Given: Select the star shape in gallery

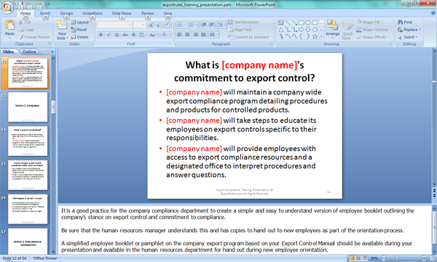Looking at the screenshot, I should pos(315,36).
